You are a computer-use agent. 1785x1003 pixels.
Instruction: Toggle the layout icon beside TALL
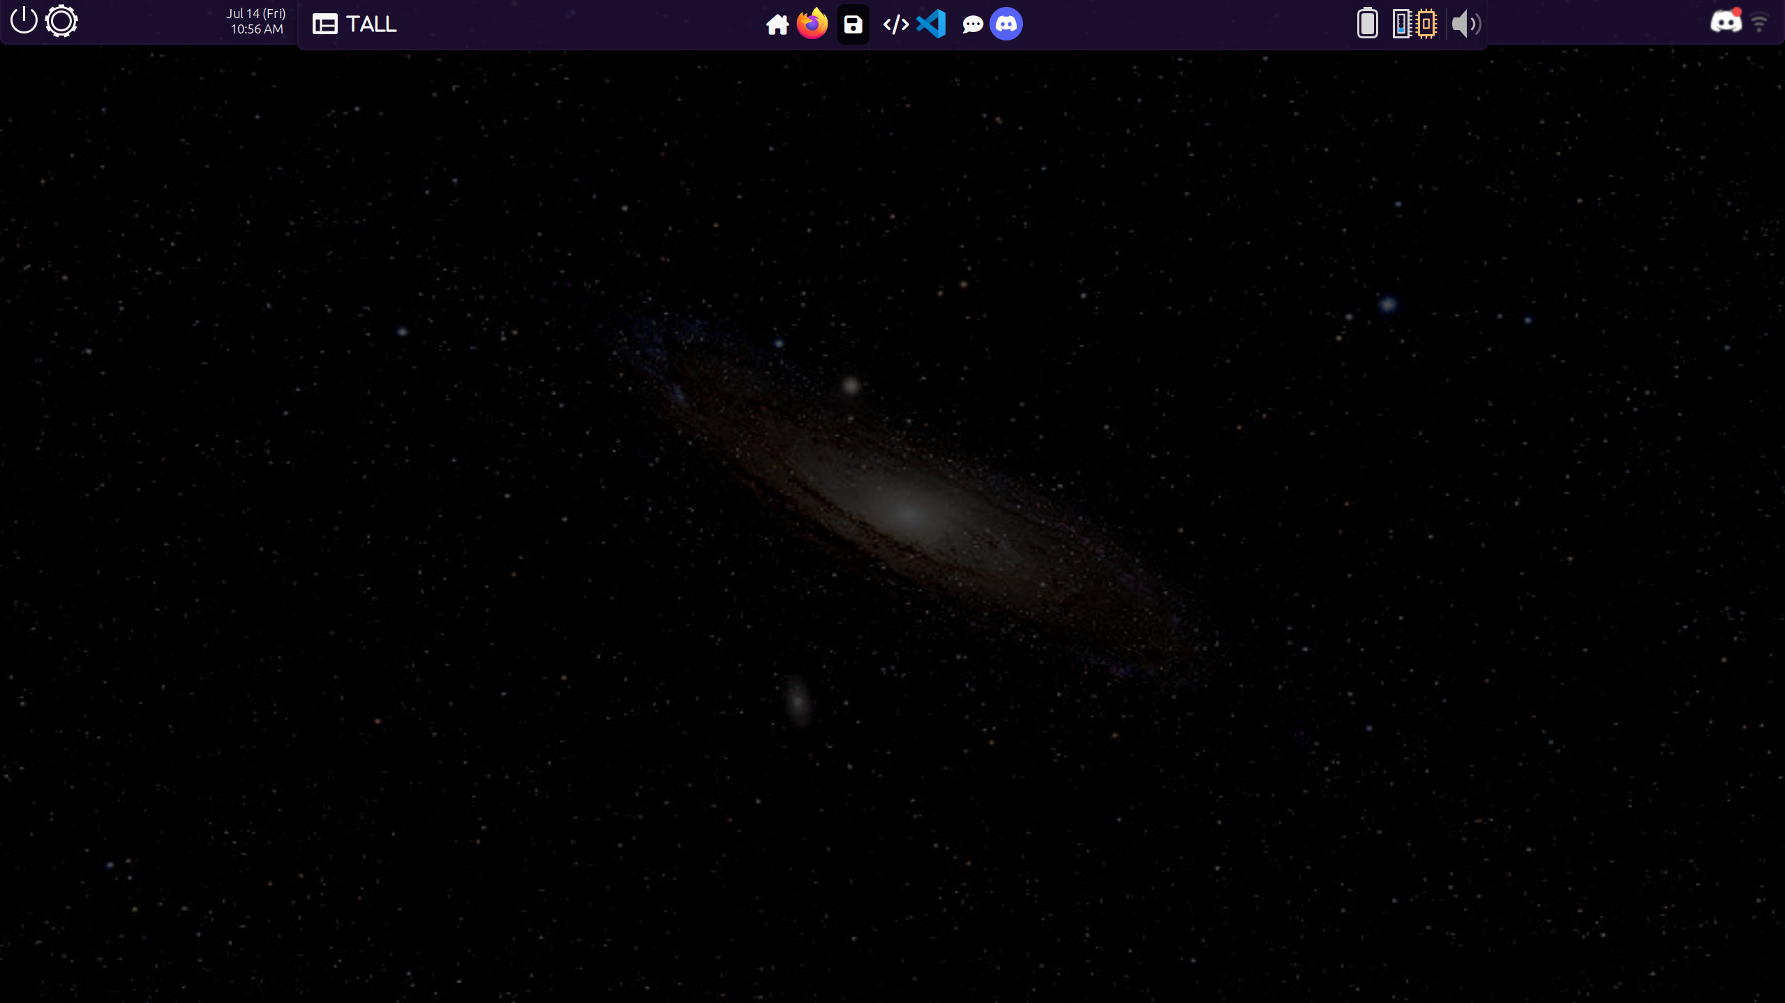pos(324,24)
